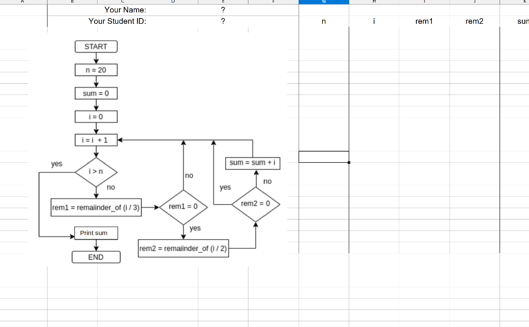The height and width of the screenshot is (327, 529).
Task: Click the "rem1 = 0" decision diamond
Action: 183,207
